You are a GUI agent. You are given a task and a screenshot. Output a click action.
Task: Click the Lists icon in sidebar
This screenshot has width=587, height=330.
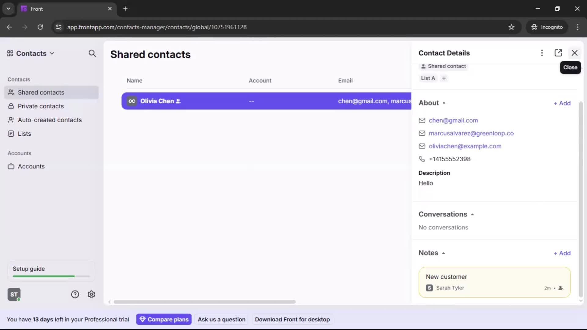11,134
